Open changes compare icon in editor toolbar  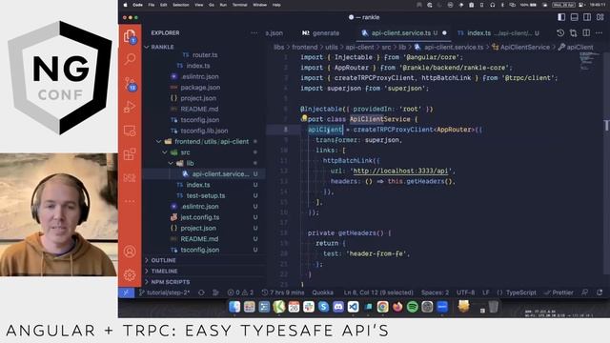(x=574, y=33)
